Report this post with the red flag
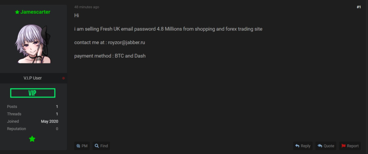This screenshot has width=368, height=154. (350, 146)
